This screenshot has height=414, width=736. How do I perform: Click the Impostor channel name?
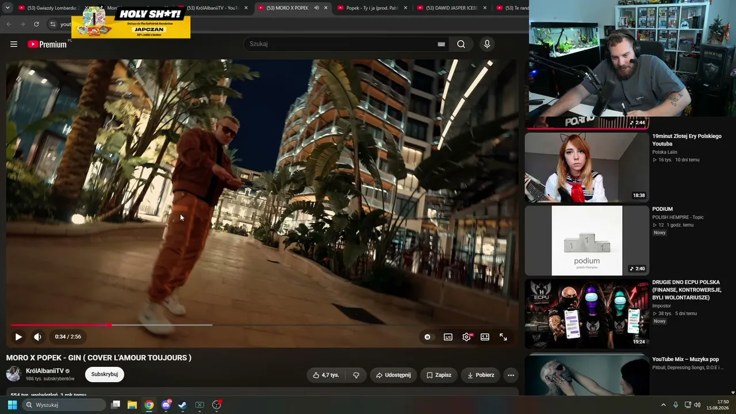pos(662,306)
